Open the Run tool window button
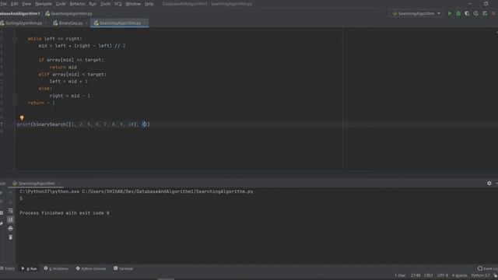Image resolution: width=498 pixels, height=280 pixels. click(29, 268)
